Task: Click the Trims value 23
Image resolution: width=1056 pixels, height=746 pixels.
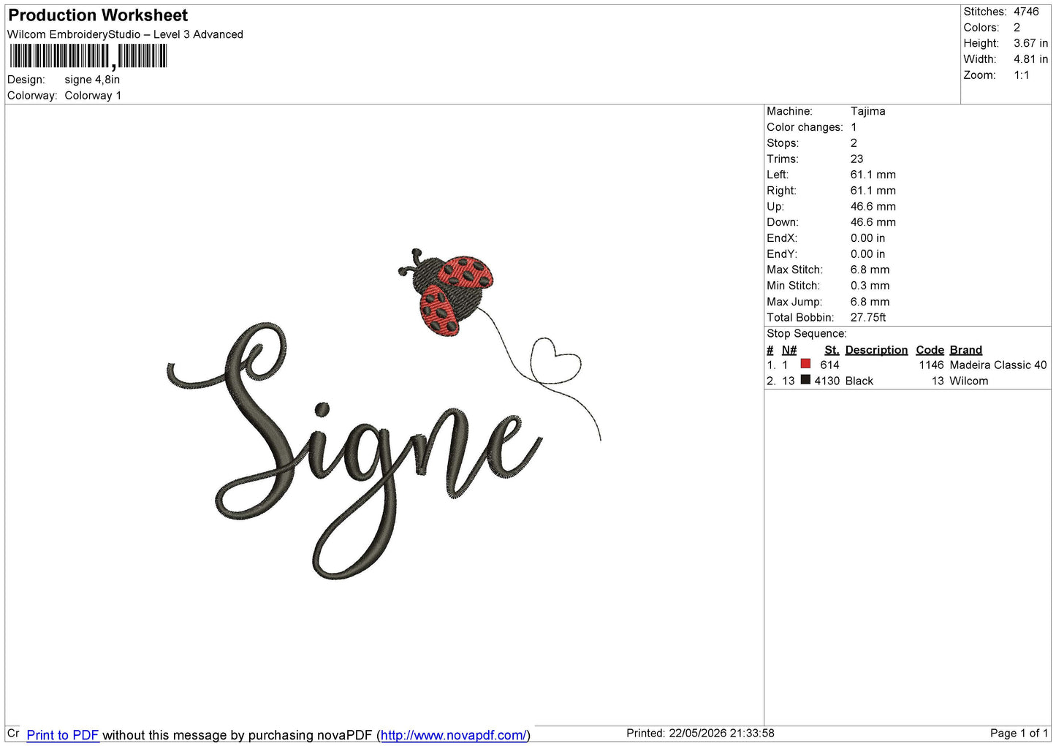Action: (856, 159)
